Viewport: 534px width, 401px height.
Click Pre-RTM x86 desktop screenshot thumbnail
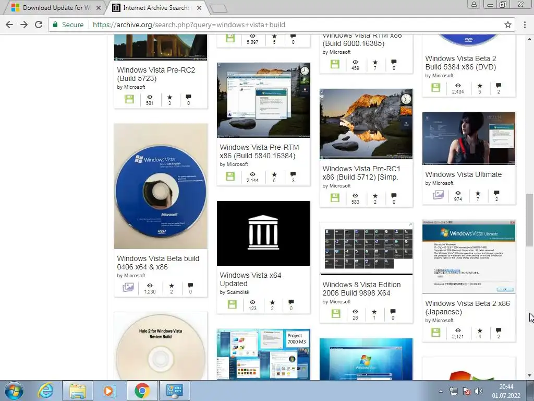263,100
